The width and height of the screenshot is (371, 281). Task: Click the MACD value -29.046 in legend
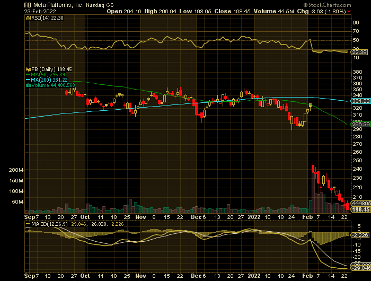pyautogui.click(x=77, y=224)
